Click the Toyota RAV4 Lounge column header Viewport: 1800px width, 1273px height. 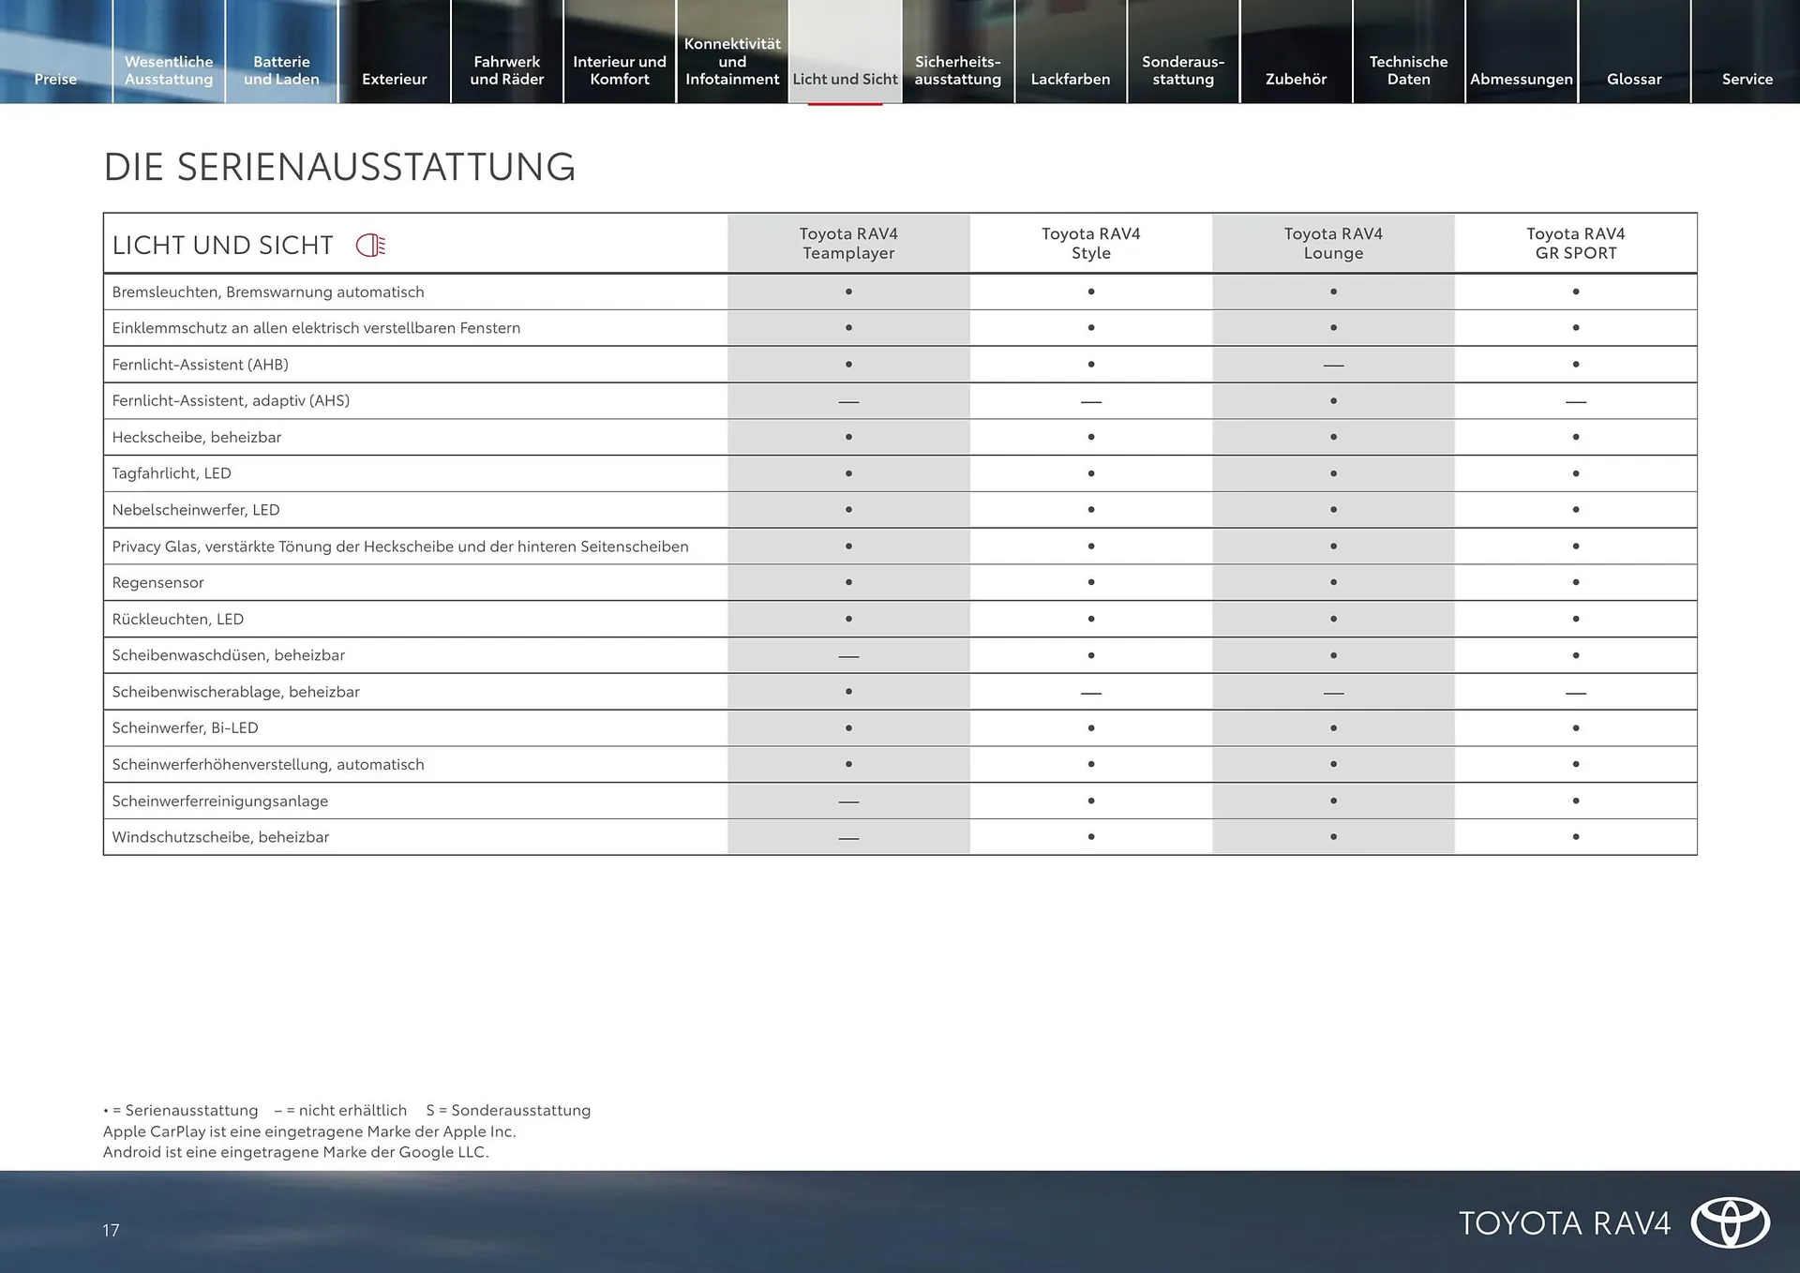[x=1332, y=244]
